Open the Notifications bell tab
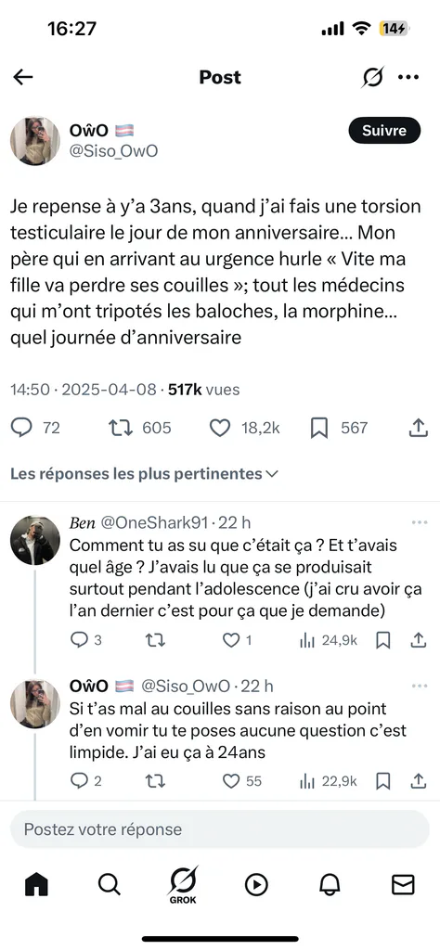This screenshot has width=440, height=950. coord(330,884)
